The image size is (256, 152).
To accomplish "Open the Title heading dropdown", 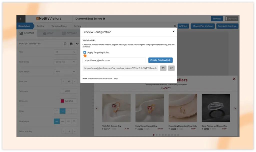I will click(x=65, y=52).
